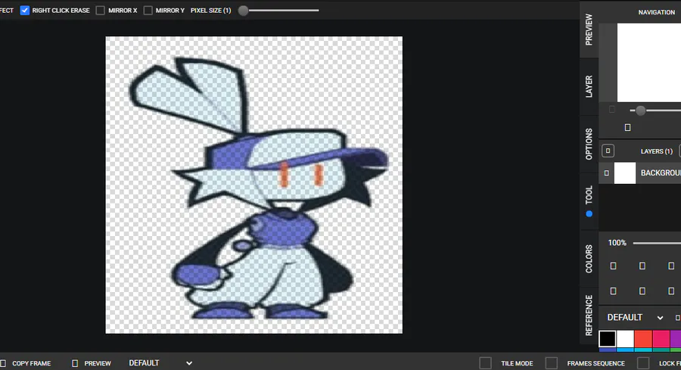This screenshot has height=370, width=681.
Task: Click the LAYERS (1) header text
Action: tap(656, 151)
